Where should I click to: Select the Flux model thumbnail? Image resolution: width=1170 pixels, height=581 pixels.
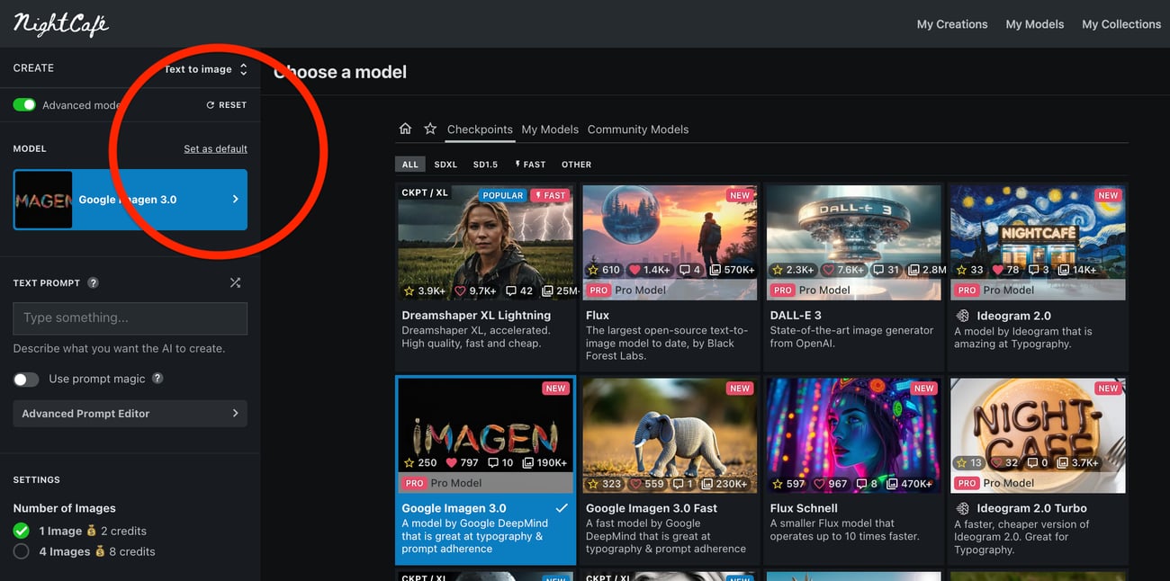[x=670, y=242]
